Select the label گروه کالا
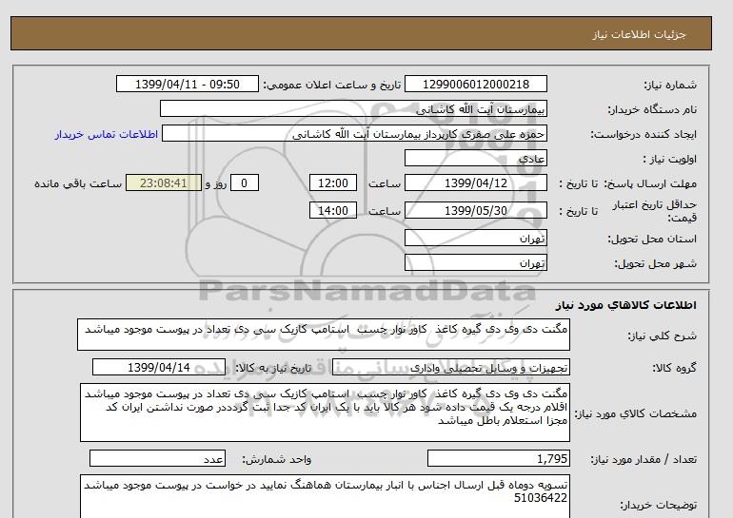The image size is (733, 518). click(674, 368)
